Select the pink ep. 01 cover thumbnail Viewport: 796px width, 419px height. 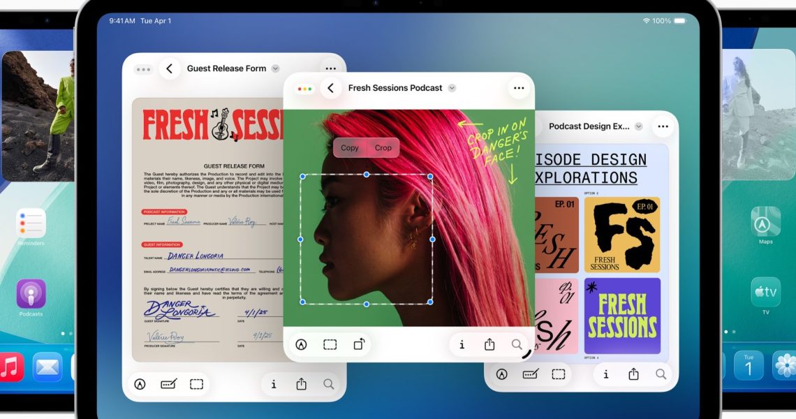(557, 316)
